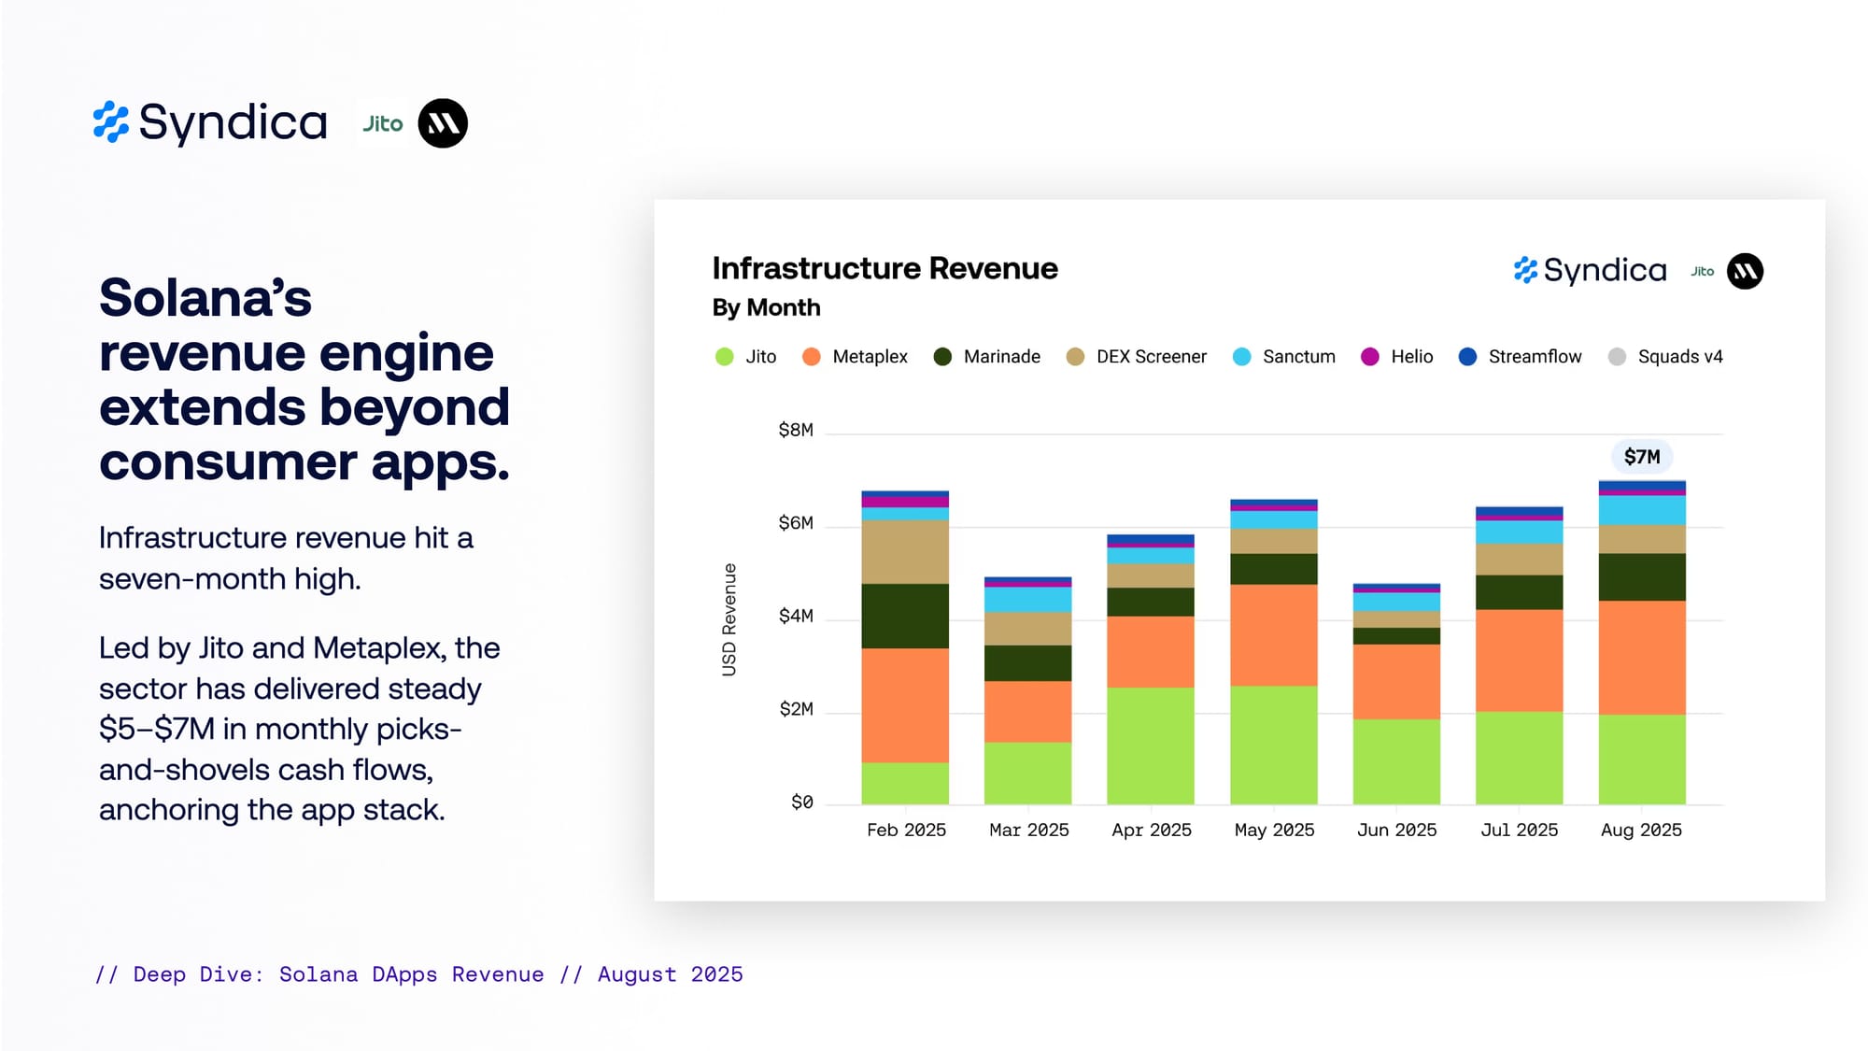Viewport: 1868px width, 1051px height.
Task: Click the orange Metaplex segment of Aug 2025 bar
Action: coord(1642,658)
